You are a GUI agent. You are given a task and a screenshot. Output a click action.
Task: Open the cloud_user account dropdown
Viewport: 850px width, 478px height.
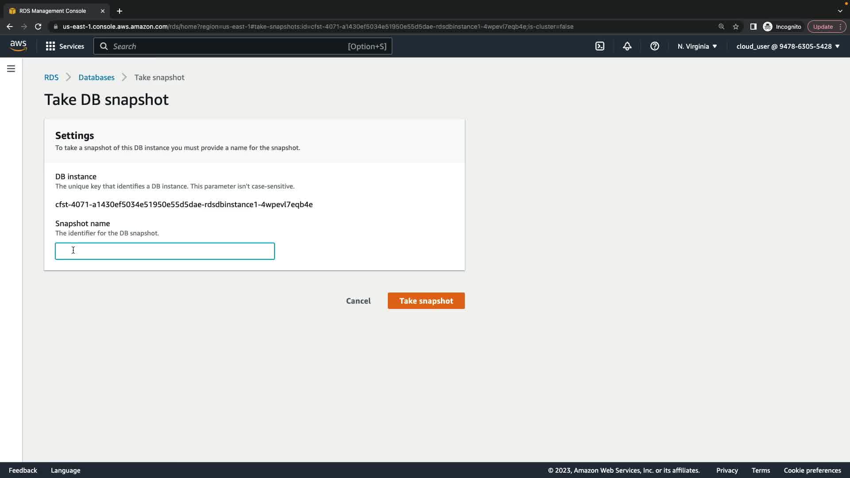[788, 46]
